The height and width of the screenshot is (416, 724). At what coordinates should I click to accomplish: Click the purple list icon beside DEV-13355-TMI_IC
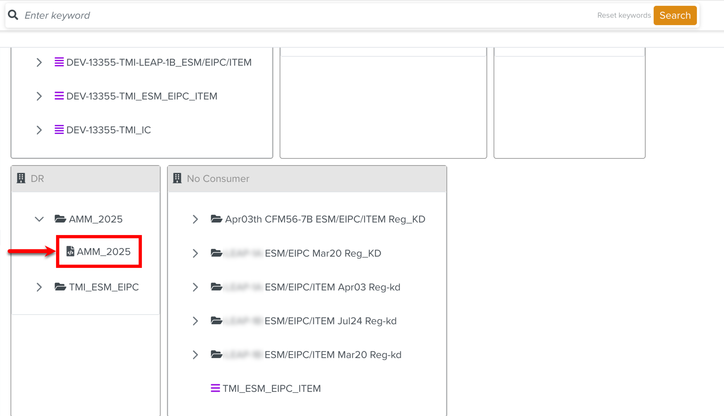59,130
